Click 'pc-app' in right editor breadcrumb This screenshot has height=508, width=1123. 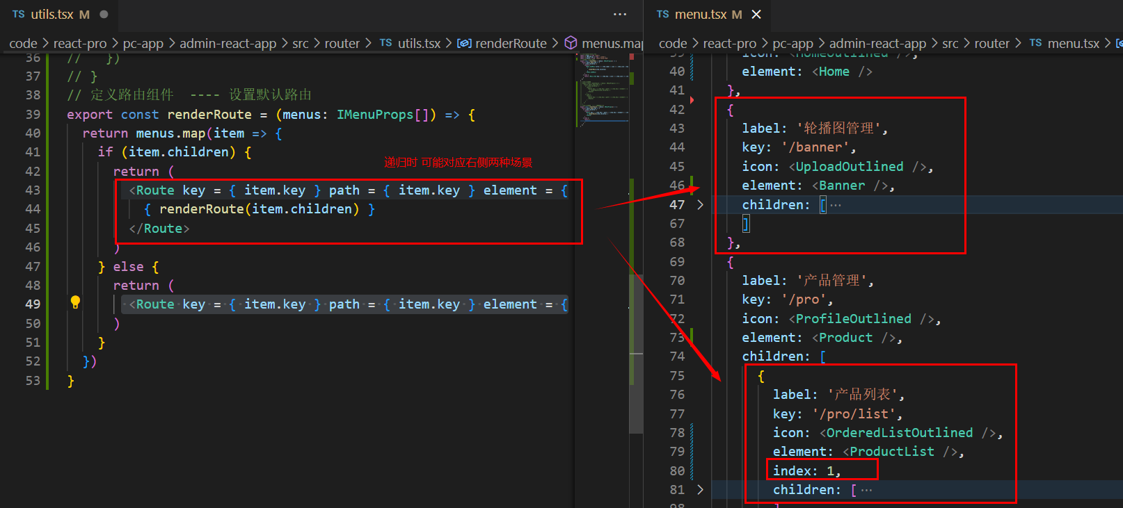click(x=793, y=43)
